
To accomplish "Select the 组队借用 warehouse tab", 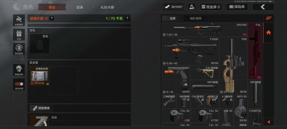I will point(196,19).
